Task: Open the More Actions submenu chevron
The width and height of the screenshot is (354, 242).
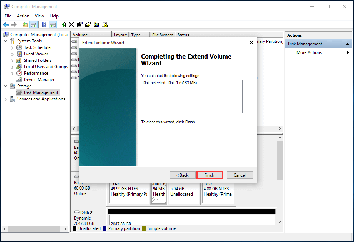Action: coord(348,52)
